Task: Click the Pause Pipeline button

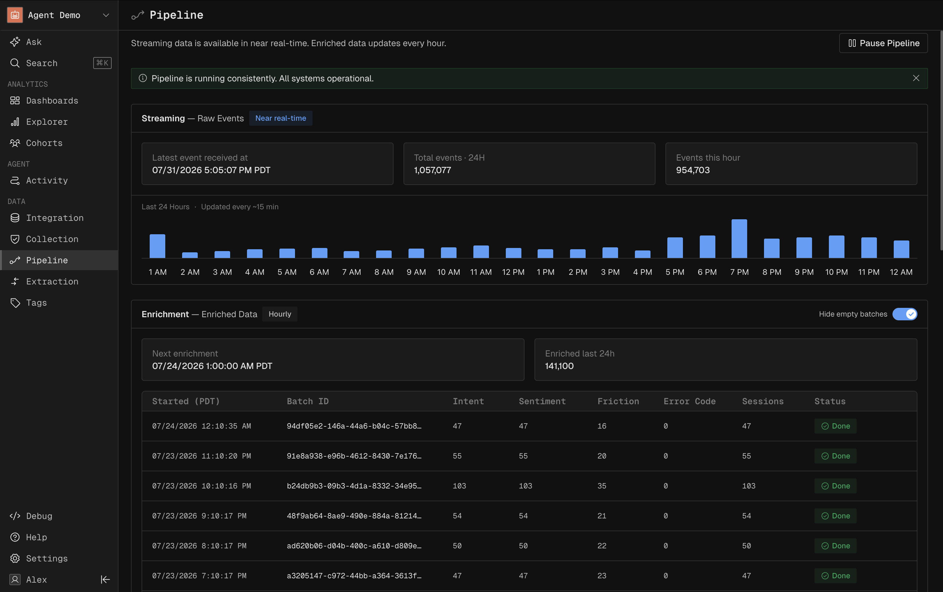Action: click(x=883, y=43)
